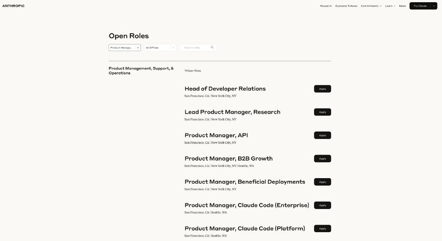Open the Economic Futures nav item
This screenshot has height=241, width=442.
click(x=346, y=6)
